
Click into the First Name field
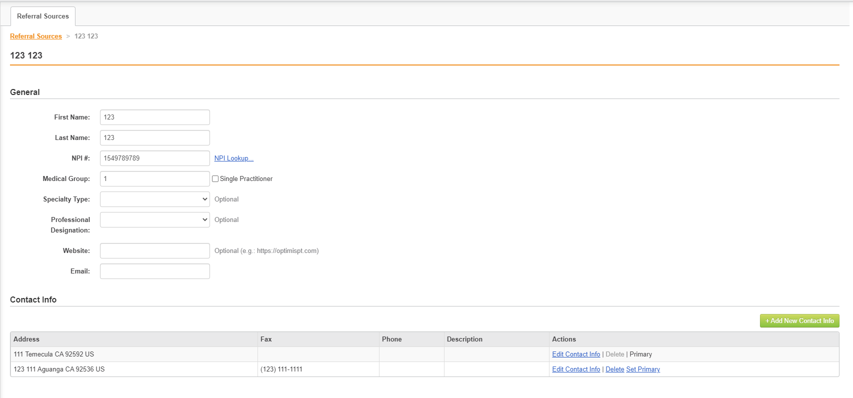tap(154, 117)
